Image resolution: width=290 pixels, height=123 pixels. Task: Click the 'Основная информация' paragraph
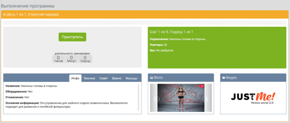(x=67, y=105)
